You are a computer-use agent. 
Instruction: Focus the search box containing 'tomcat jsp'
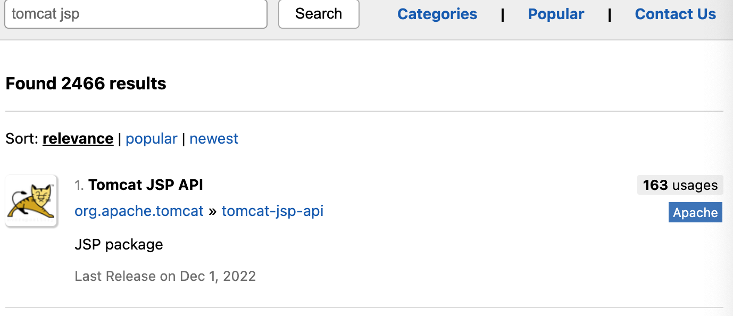pos(136,13)
